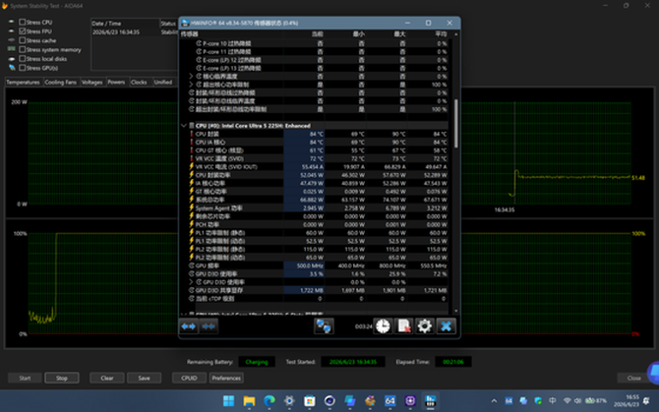This screenshot has width=659, height=412.
Task: Uncheck Stress FPU checkbox
Action: click(23, 31)
